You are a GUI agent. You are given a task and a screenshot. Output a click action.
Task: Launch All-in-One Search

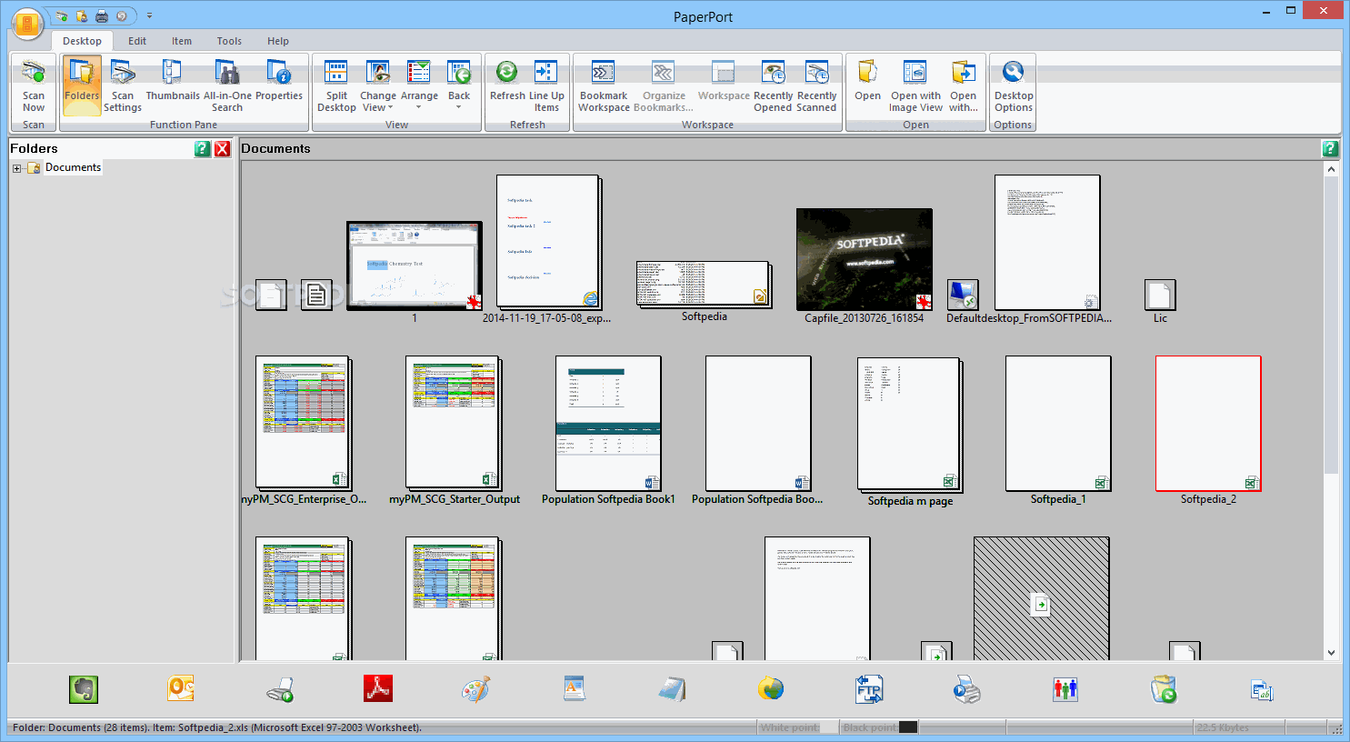click(227, 85)
